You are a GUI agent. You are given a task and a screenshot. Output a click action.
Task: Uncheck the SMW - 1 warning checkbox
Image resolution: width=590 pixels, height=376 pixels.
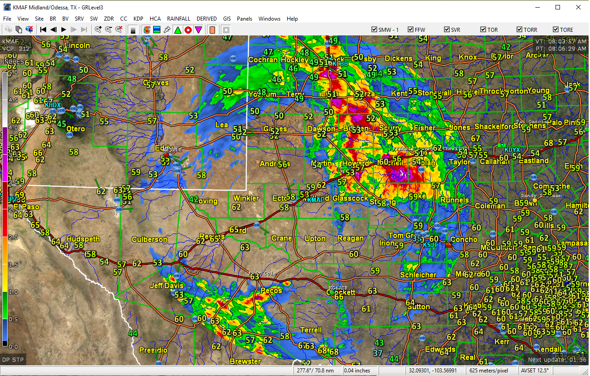click(375, 29)
